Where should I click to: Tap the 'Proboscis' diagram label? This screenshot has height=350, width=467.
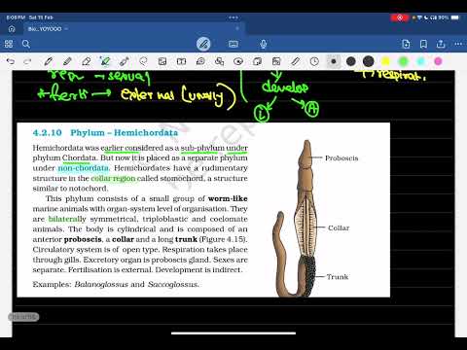click(x=341, y=158)
